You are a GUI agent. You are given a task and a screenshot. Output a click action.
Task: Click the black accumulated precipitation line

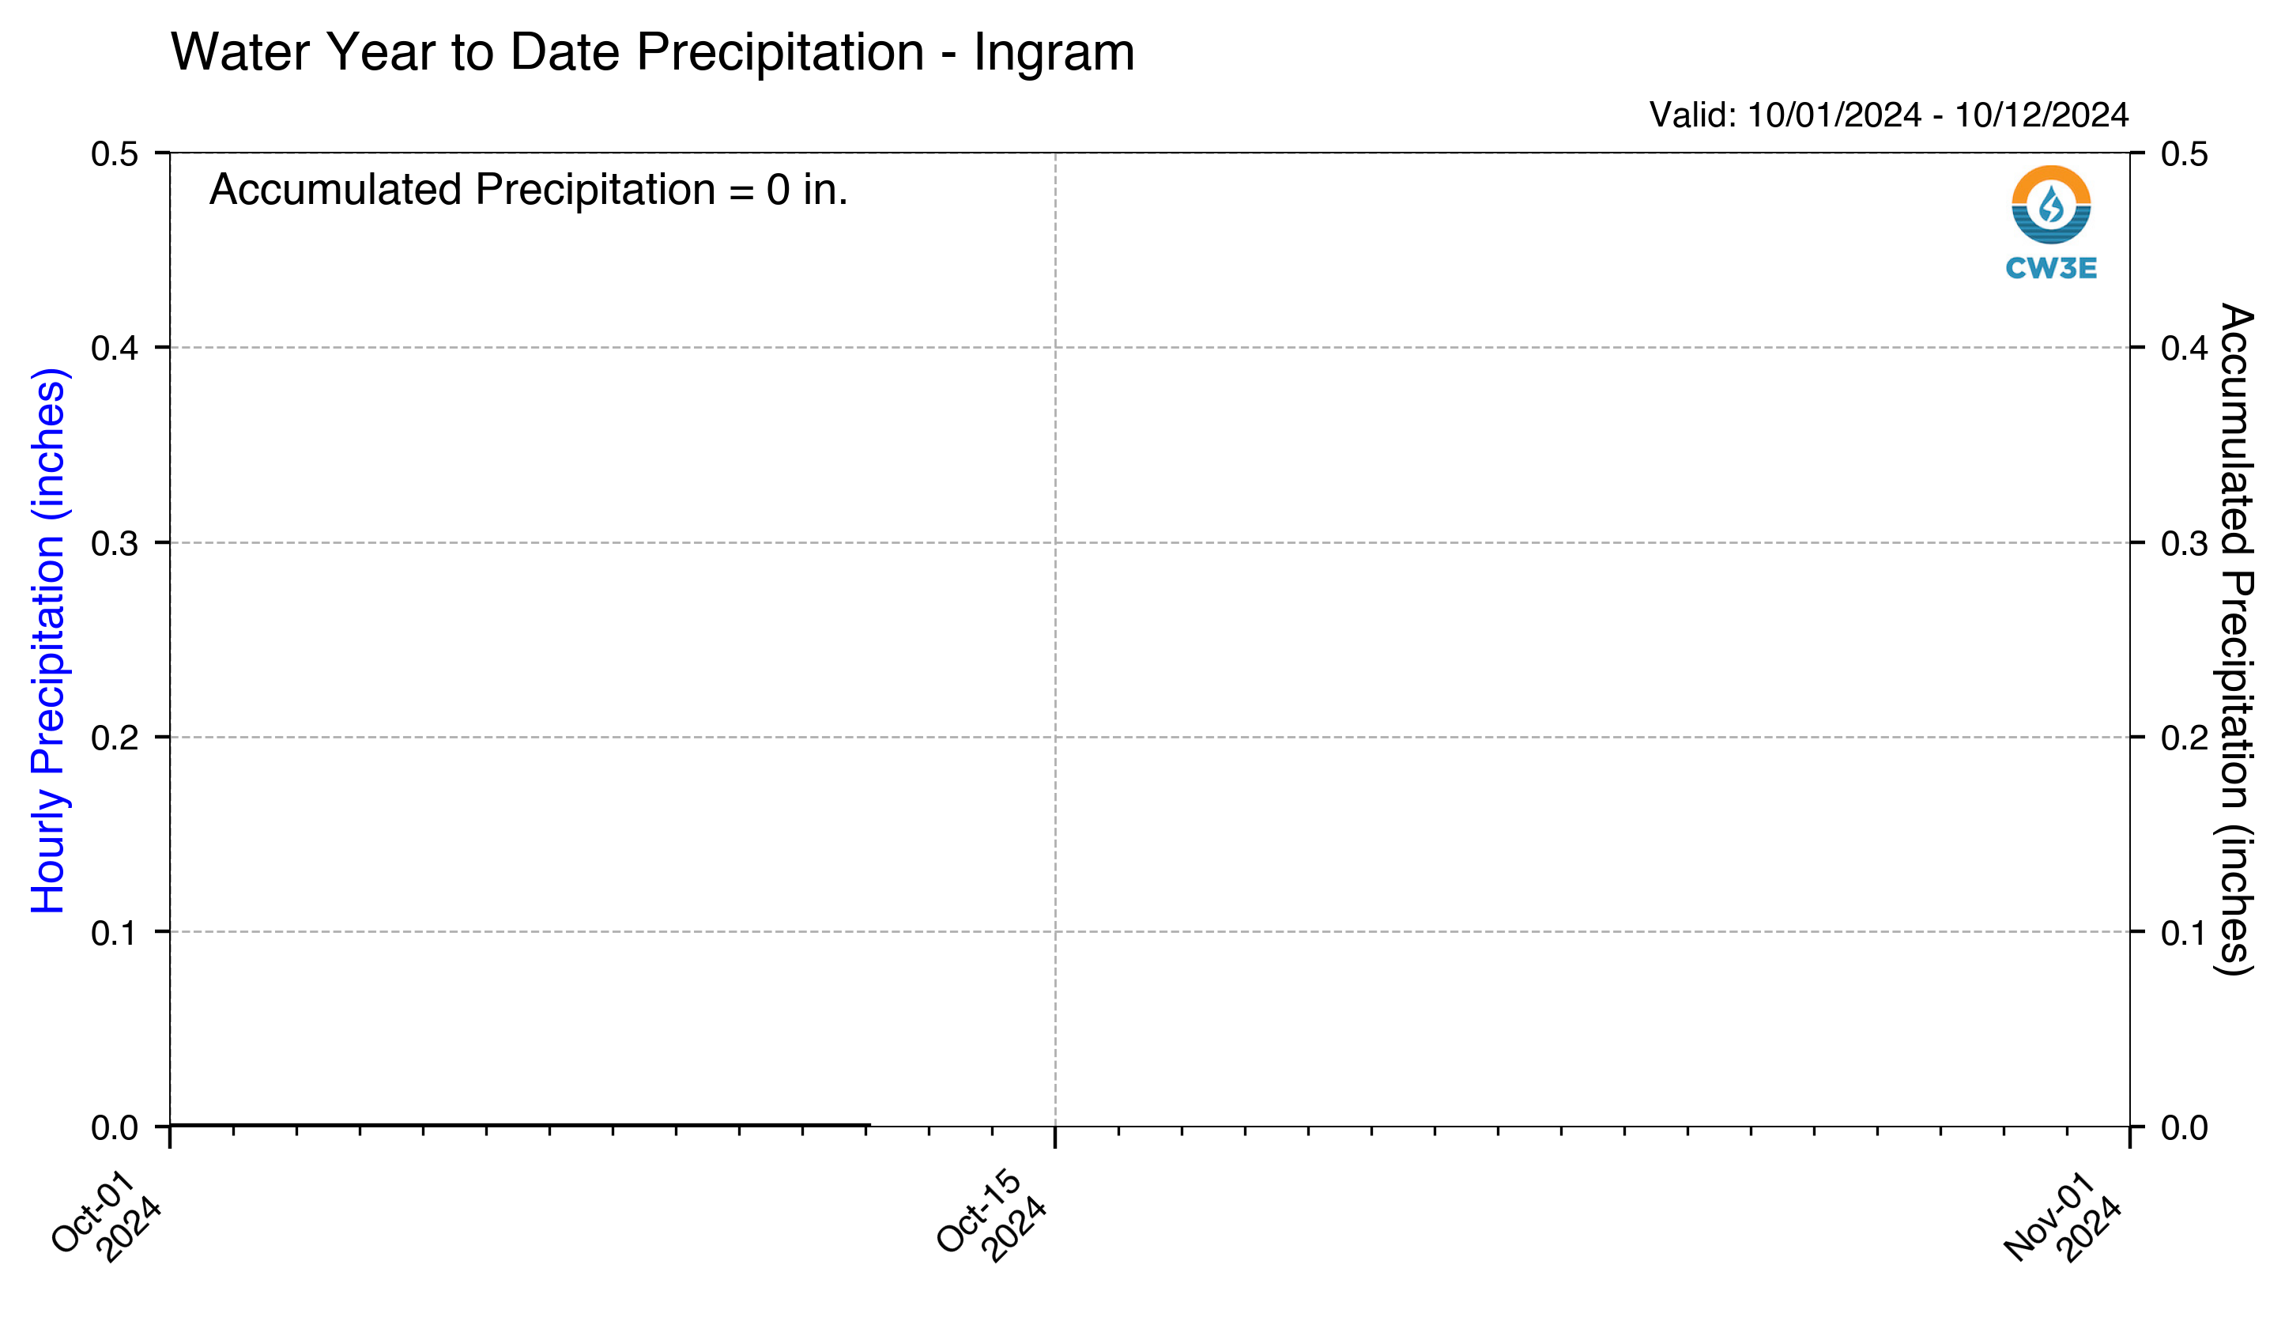[521, 1124]
